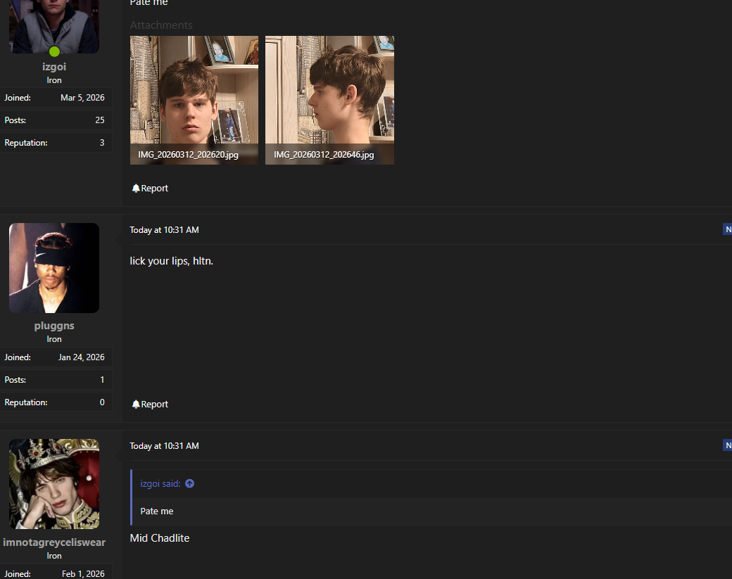Click the timestamp on pluggns' post
This screenshot has width=732, height=579.
pyautogui.click(x=164, y=230)
